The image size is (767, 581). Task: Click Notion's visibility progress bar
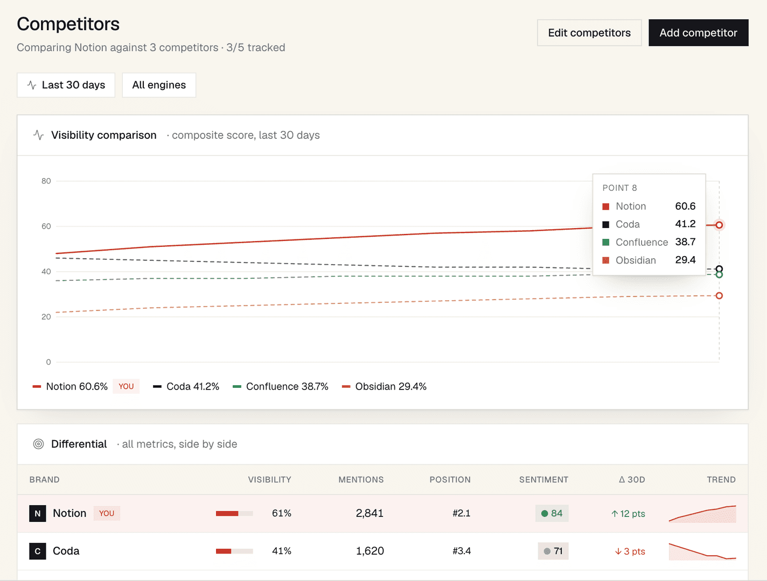point(234,513)
